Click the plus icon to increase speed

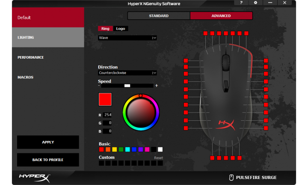[157, 86]
